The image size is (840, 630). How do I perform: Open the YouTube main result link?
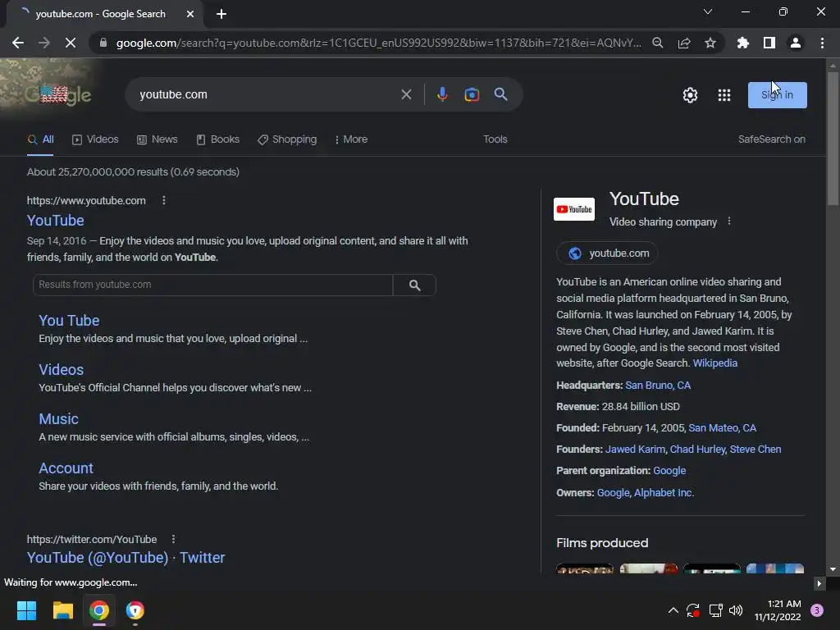click(x=55, y=221)
